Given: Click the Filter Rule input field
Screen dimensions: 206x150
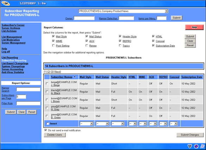Looking at the screenshot, I should [28, 103].
